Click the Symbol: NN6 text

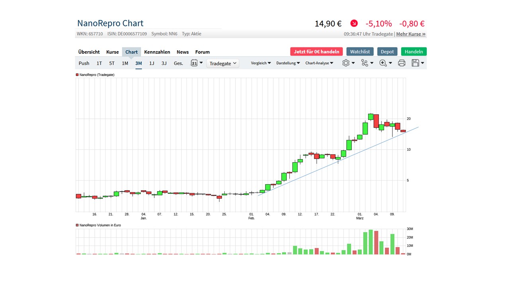[x=165, y=34]
